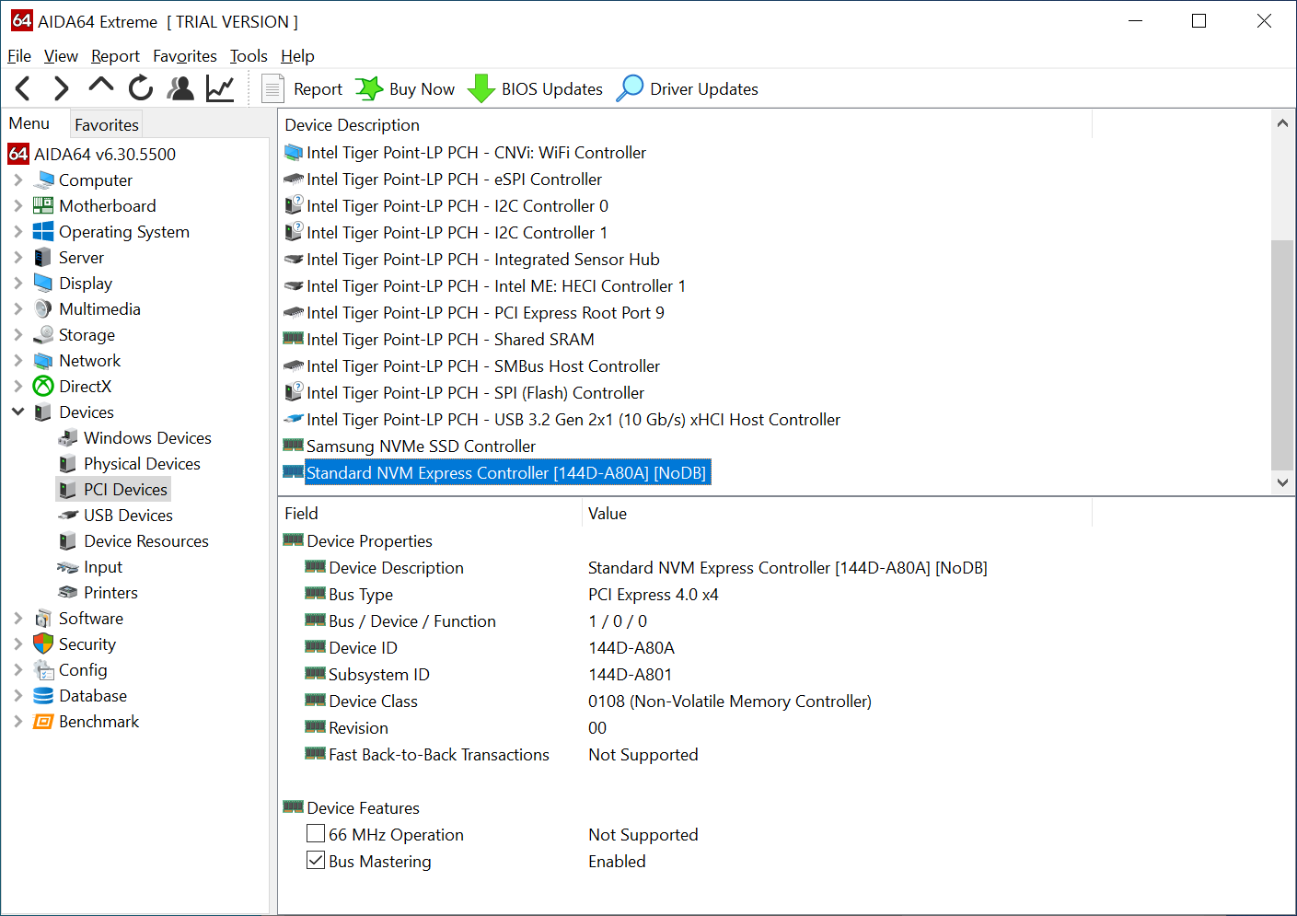Click the DirectX Xbox icon in tree
The width and height of the screenshot is (1297, 916).
pos(43,387)
